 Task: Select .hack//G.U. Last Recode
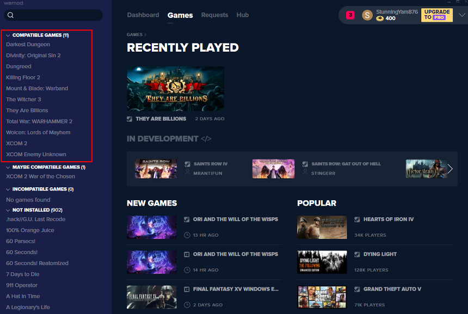[35, 219]
